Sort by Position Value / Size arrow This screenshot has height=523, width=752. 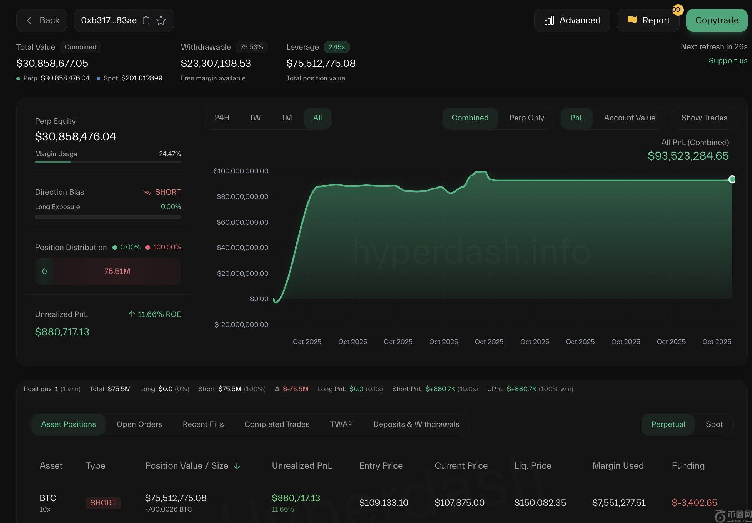[x=237, y=466]
